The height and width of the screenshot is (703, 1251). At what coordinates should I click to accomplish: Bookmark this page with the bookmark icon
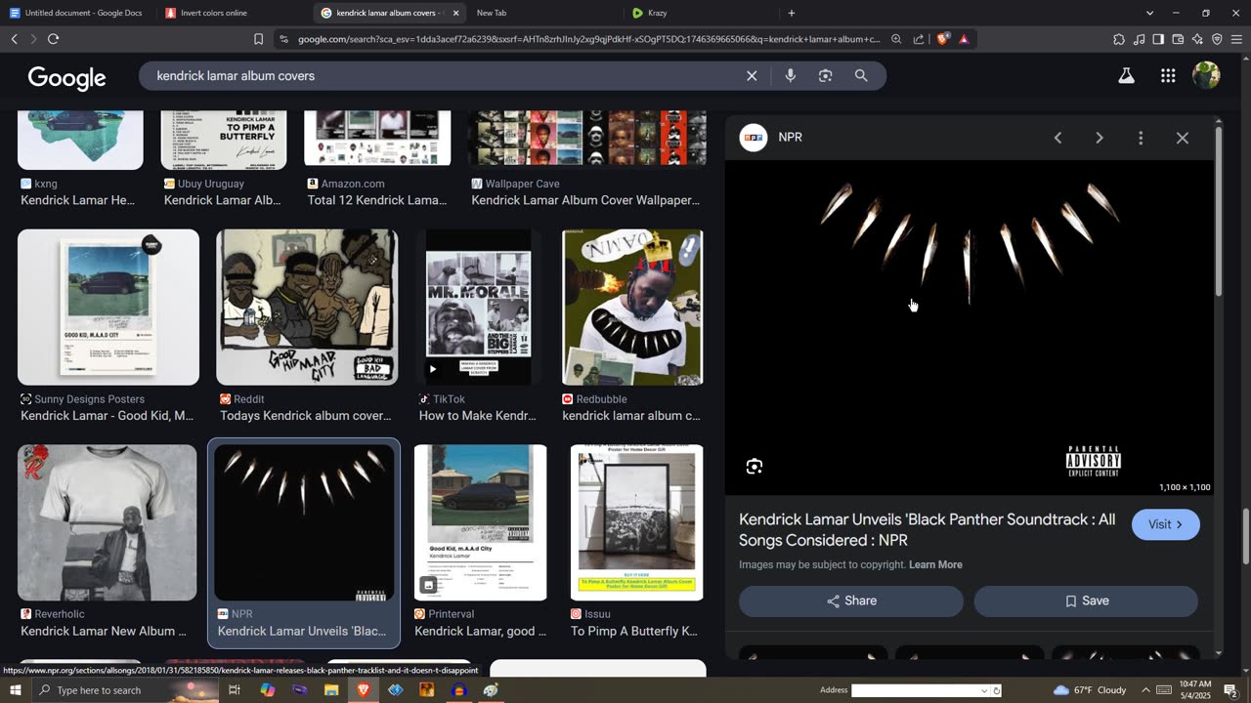tap(258, 39)
